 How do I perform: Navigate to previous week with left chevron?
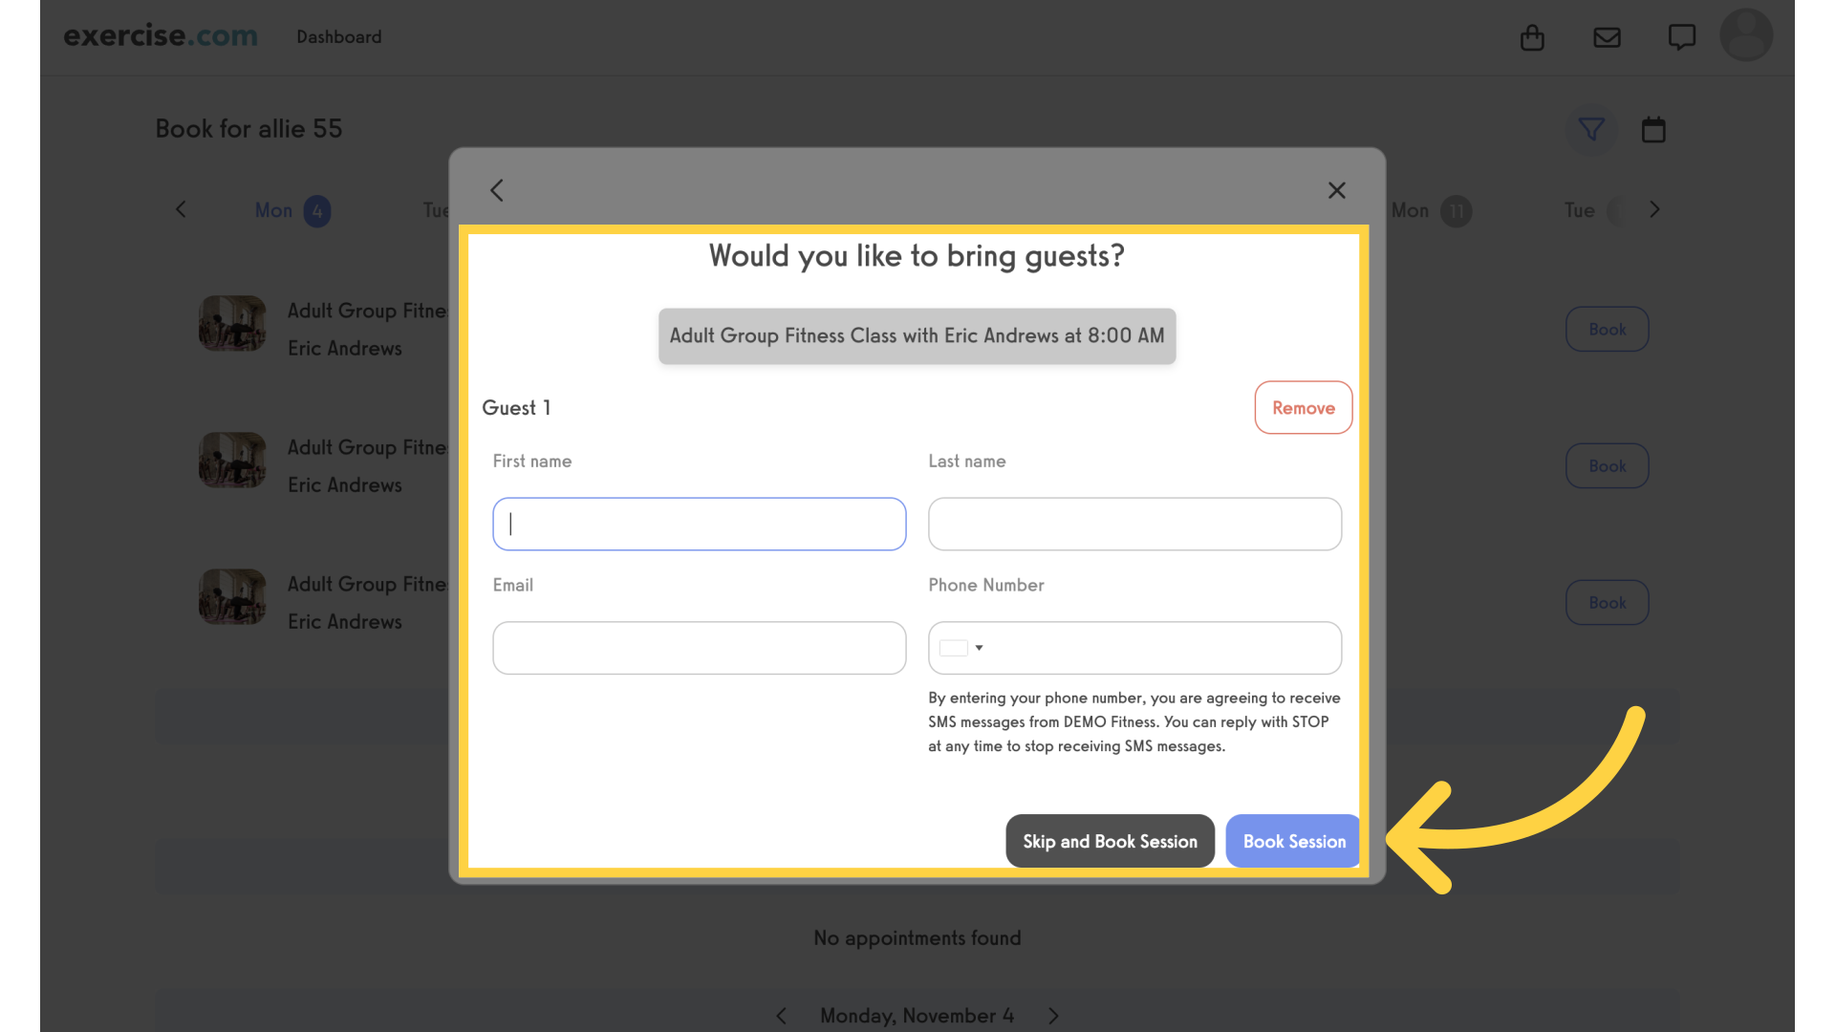182,210
